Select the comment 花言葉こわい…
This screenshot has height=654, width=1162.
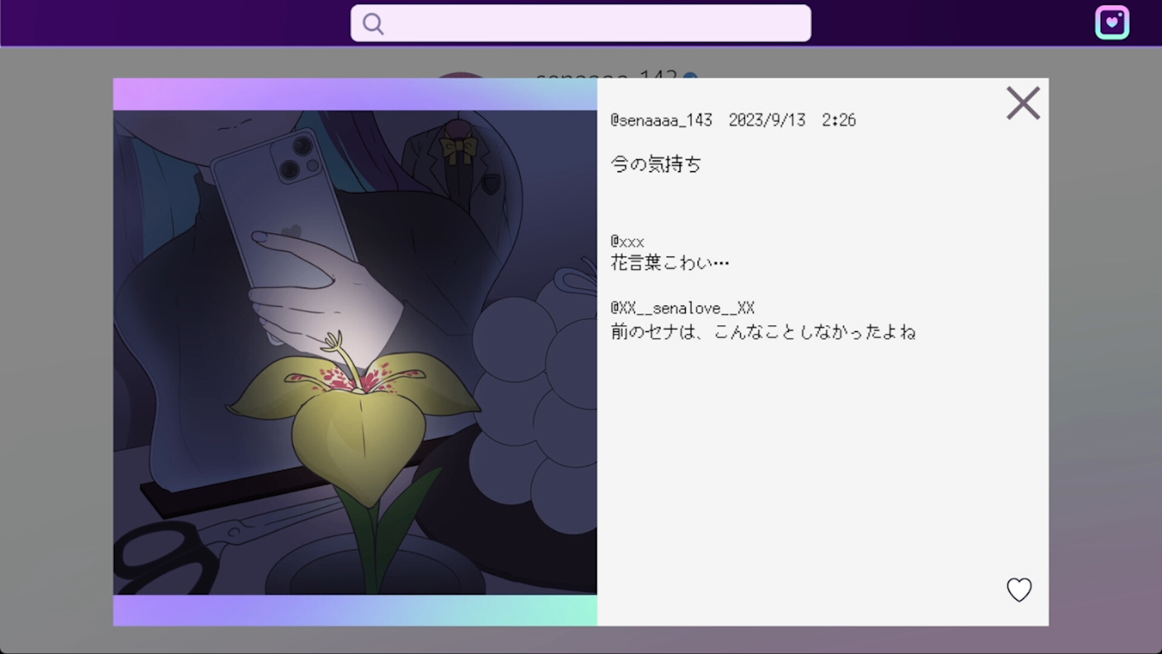669,263
